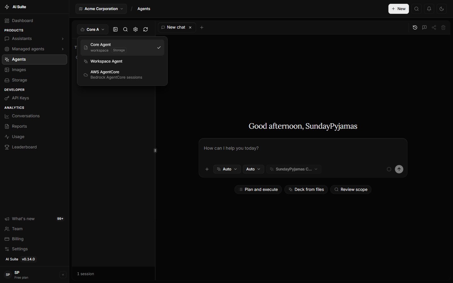Open the second Auto dropdown
This screenshot has height=283, width=453.
(x=254, y=169)
